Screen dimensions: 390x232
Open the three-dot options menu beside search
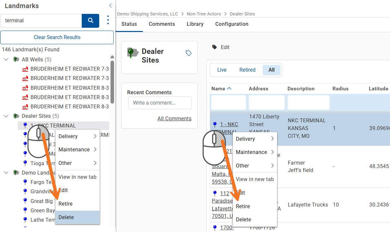(108, 20)
